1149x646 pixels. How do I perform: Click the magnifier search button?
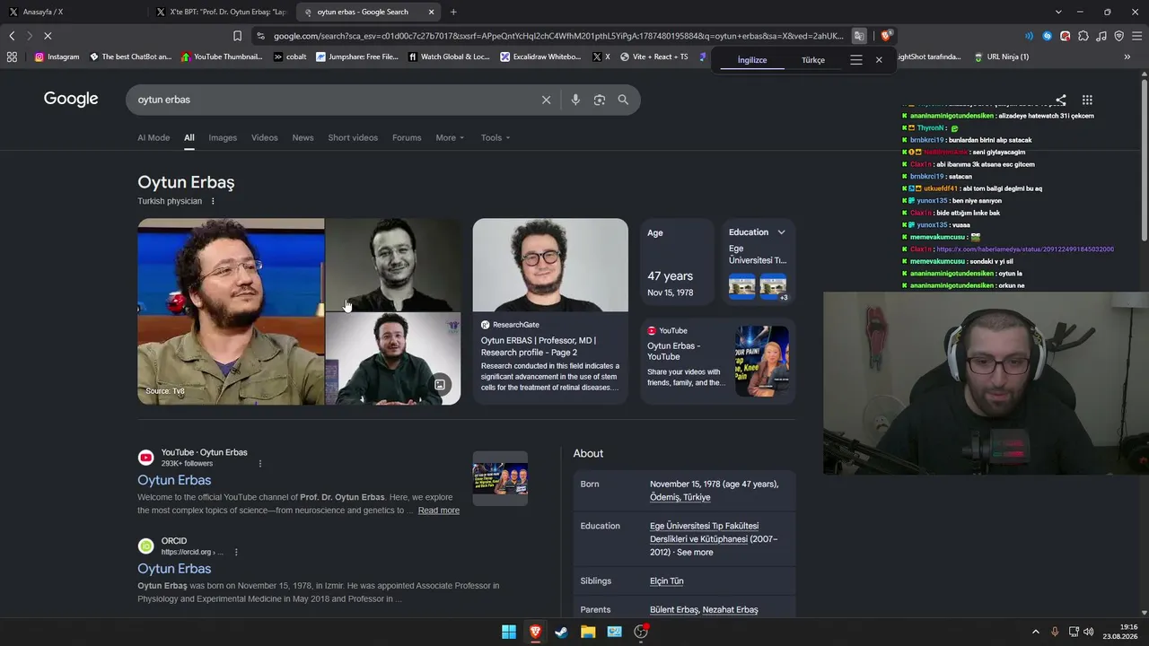pos(623,100)
